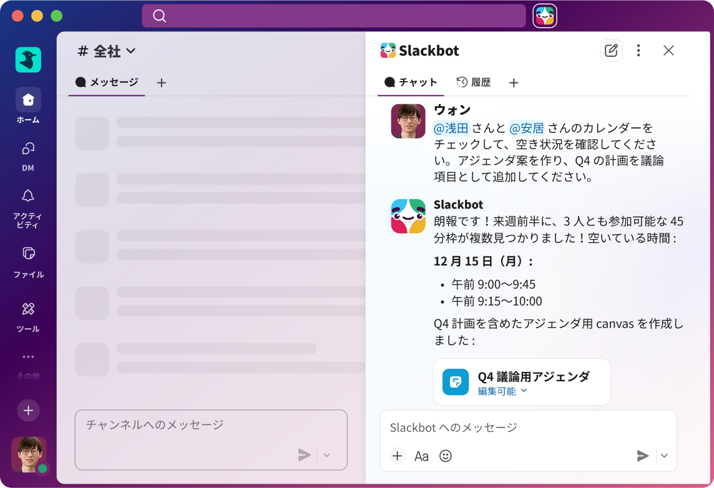The height and width of the screenshot is (488, 714).
Task: Switch to チャット tab
Action: click(x=411, y=82)
